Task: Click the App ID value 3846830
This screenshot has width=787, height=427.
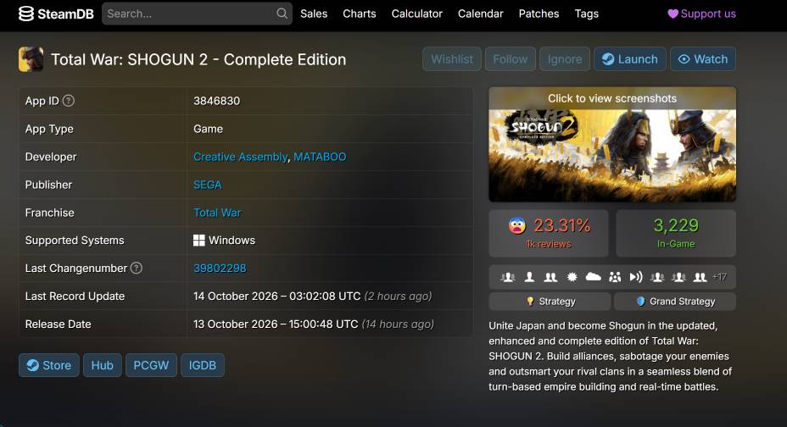Action: pyautogui.click(x=217, y=101)
